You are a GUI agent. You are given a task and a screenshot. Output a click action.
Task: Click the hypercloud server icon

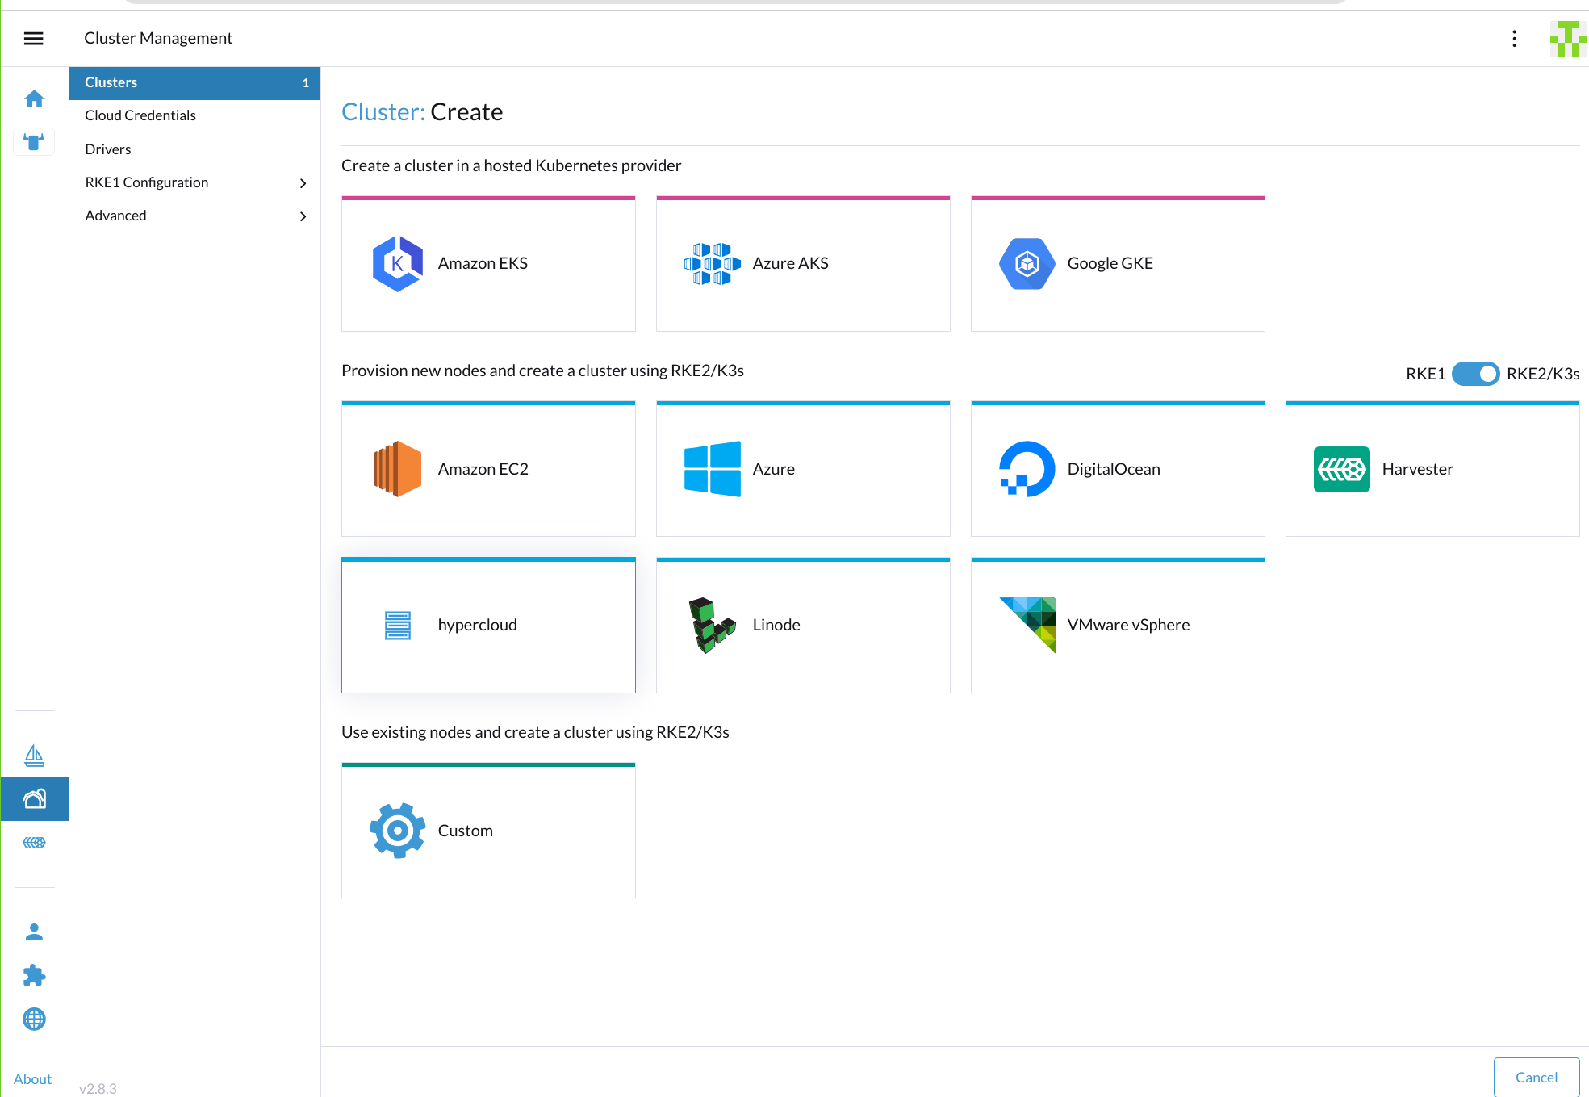tap(397, 626)
